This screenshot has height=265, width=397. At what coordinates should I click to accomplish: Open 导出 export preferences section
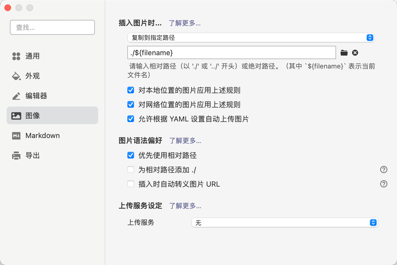point(33,155)
